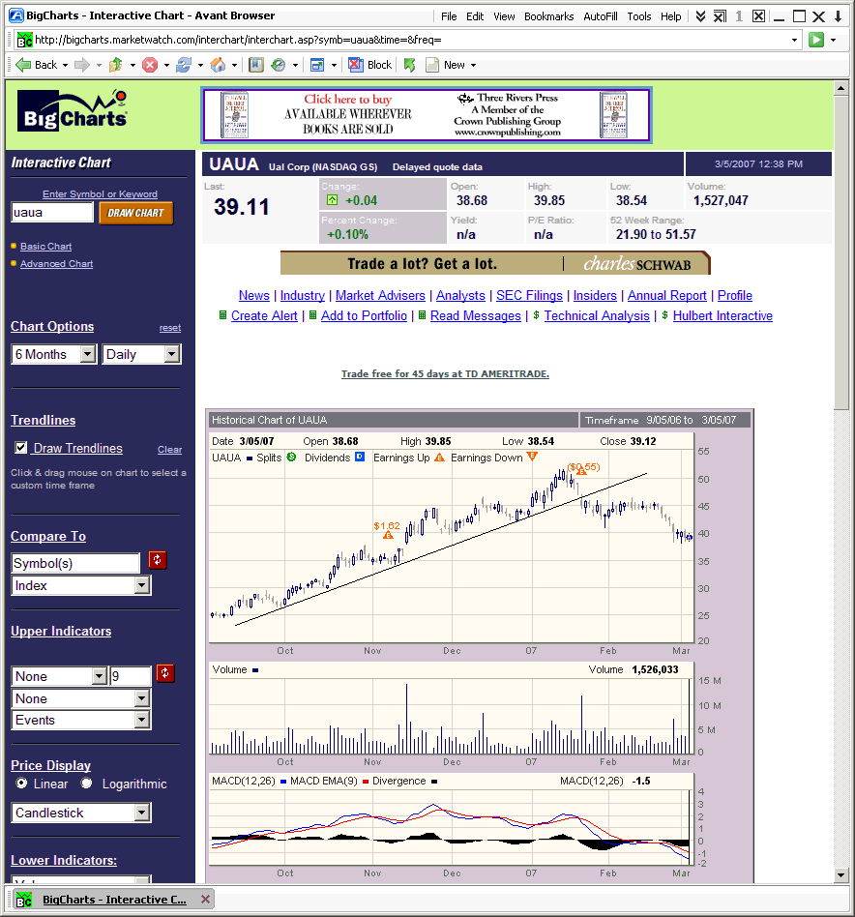Open the SEC Filings link
The width and height of the screenshot is (855, 917).
[529, 295]
